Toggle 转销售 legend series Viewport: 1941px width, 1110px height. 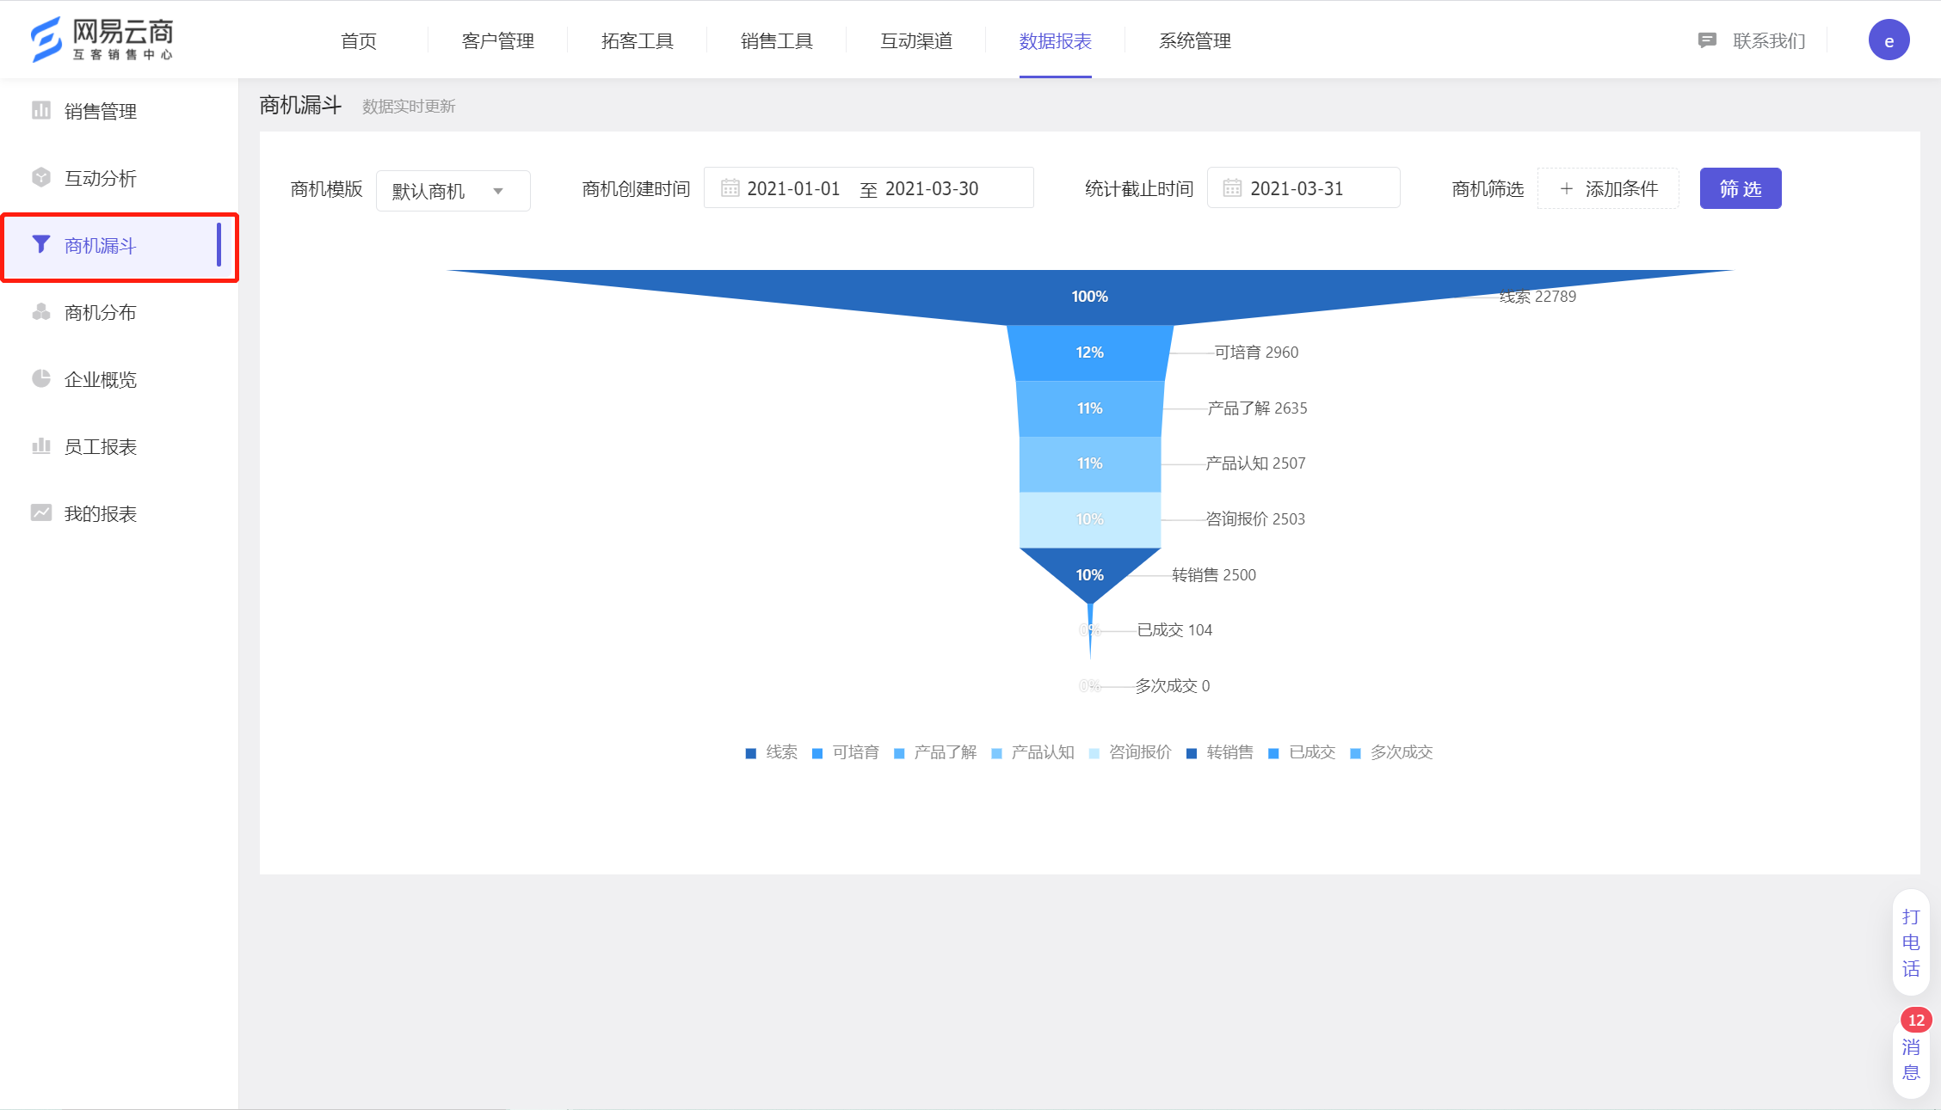[1219, 752]
